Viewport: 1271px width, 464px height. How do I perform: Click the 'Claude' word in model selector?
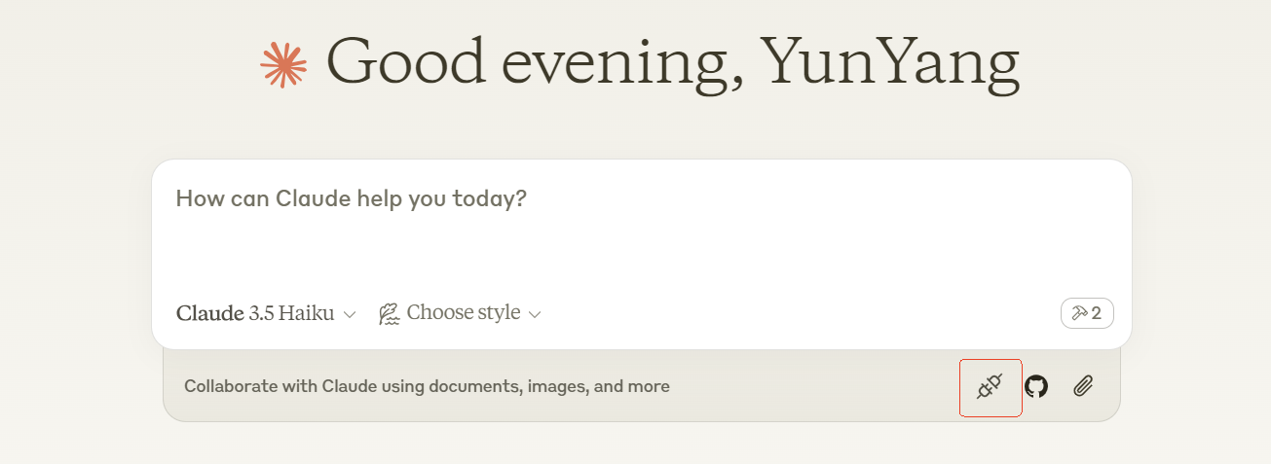[x=209, y=313]
